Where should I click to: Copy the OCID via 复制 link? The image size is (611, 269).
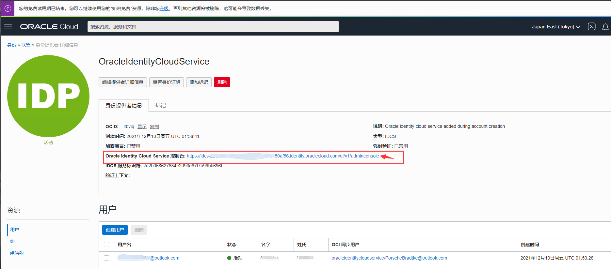[154, 127]
